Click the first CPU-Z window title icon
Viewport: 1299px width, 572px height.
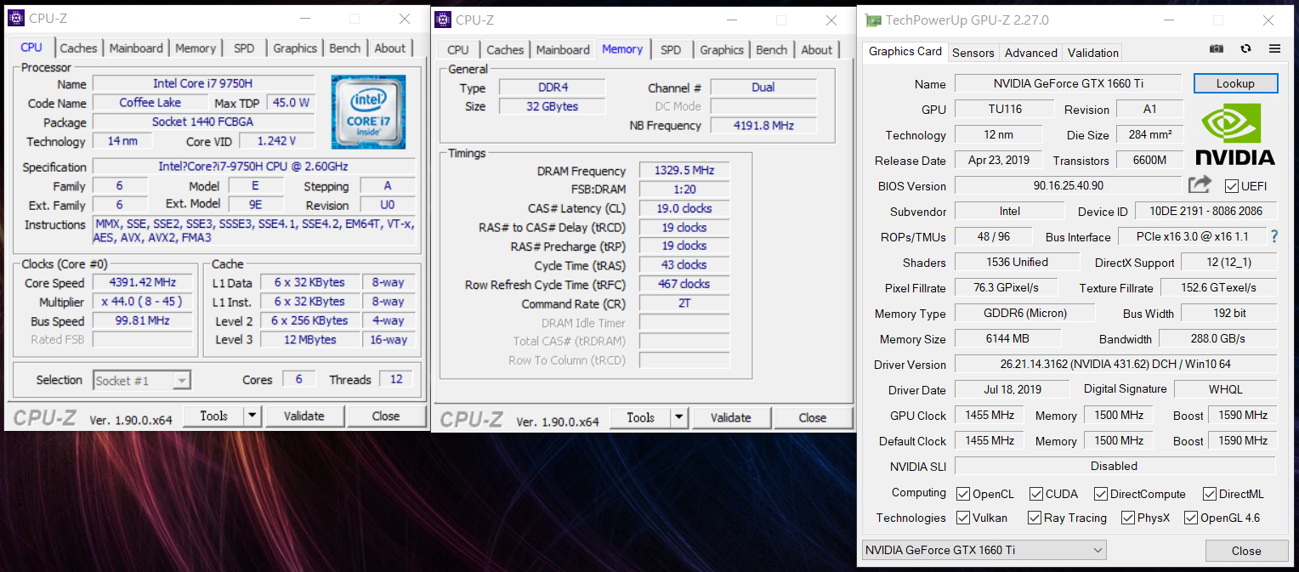[x=16, y=18]
